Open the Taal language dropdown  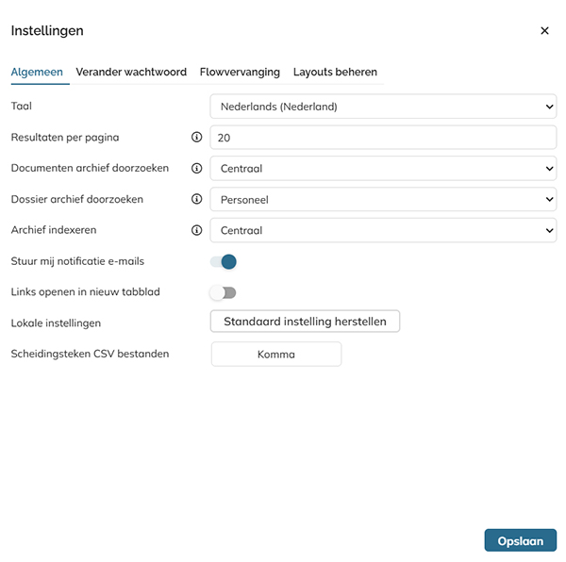383,107
